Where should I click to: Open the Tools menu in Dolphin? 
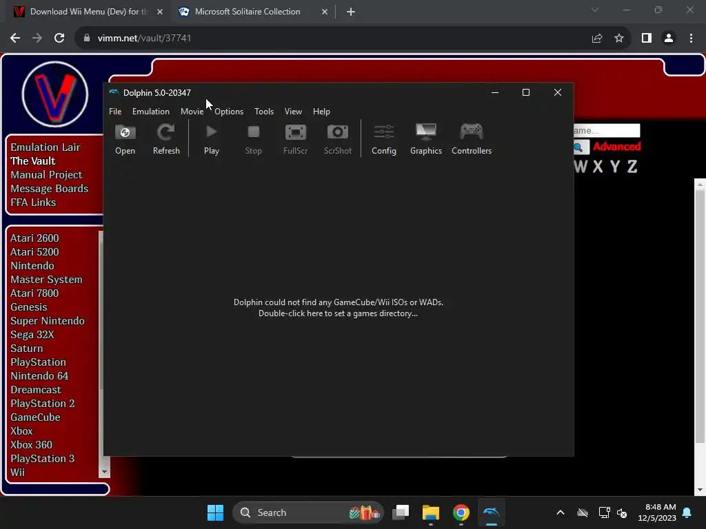click(264, 112)
